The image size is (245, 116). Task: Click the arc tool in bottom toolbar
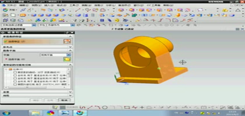98,108
